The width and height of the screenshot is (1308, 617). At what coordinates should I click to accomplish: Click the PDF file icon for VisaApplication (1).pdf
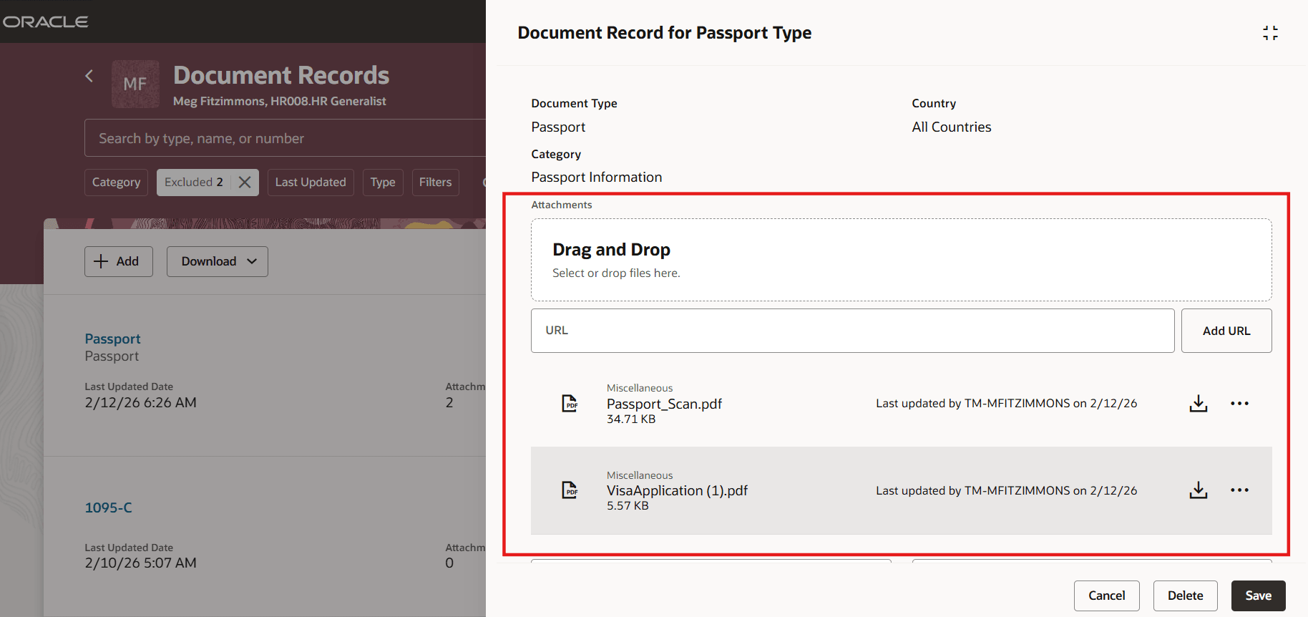570,490
